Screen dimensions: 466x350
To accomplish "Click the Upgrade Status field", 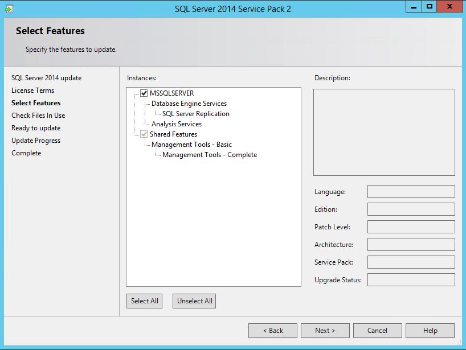I will pos(411,280).
